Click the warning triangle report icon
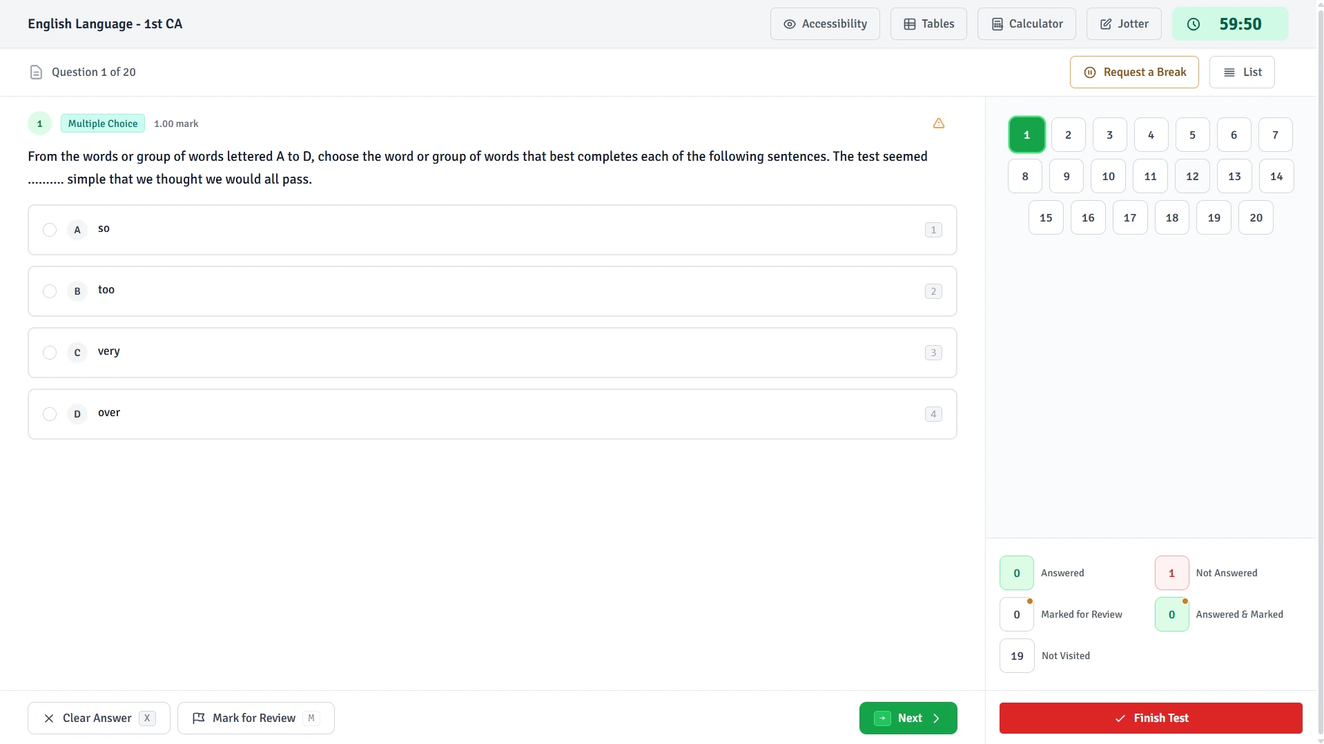The width and height of the screenshot is (1324, 744). (x=938, y=124)
